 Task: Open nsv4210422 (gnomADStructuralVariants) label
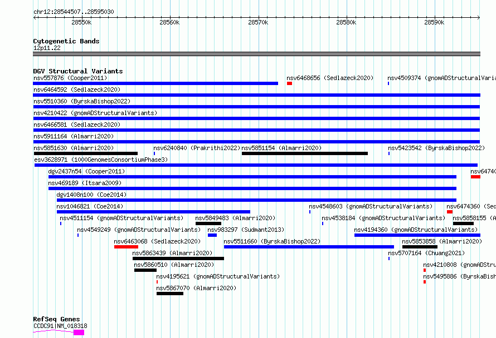tap(95, 113)
